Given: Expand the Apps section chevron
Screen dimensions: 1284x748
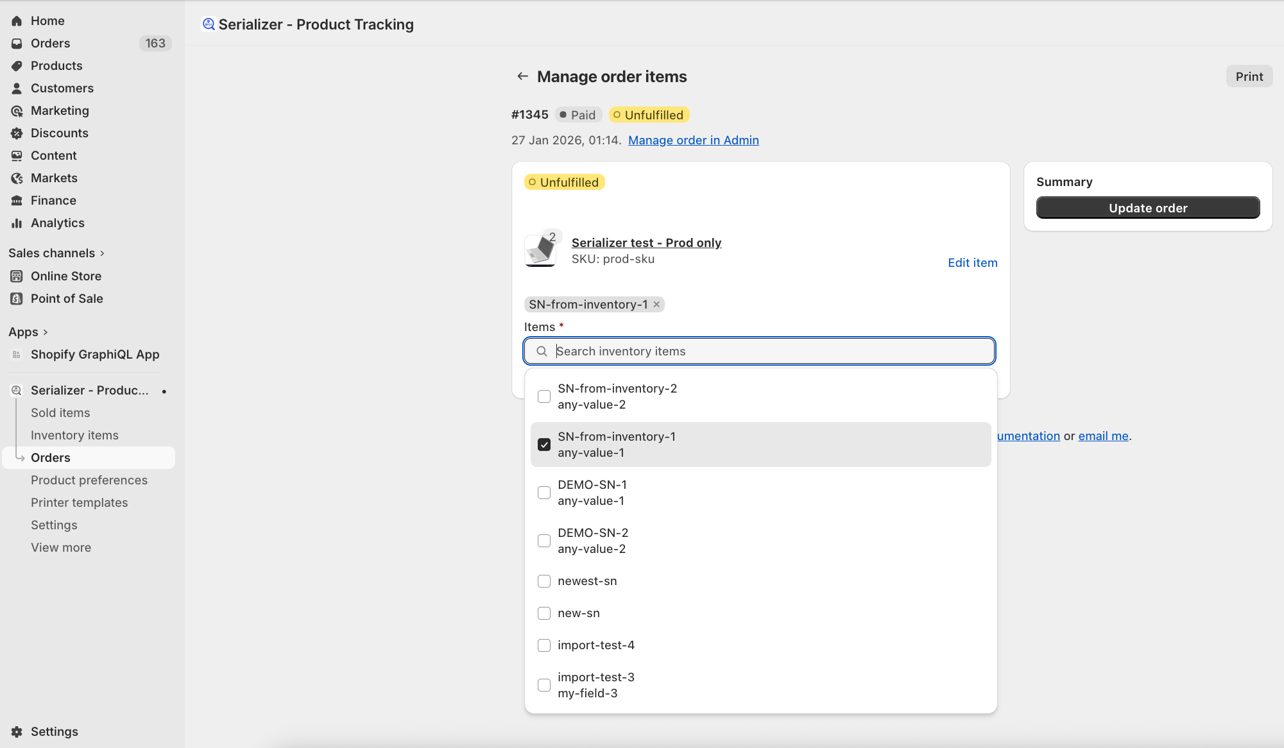Looking at the screenshot, I should click(x=45, y=332).
